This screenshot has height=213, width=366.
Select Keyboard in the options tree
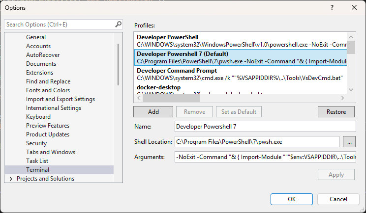(38, 117)
